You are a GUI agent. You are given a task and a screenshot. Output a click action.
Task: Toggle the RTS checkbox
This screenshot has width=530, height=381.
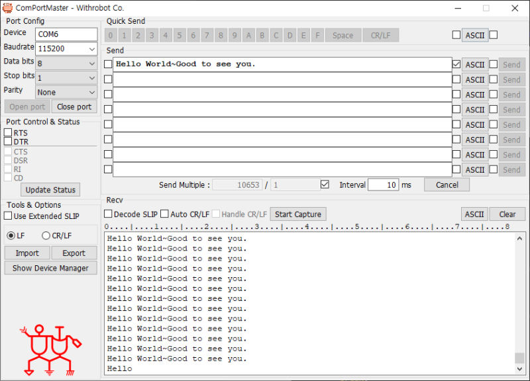[x=8, y=132]
